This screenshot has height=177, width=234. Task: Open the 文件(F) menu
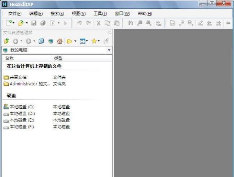pos(15,14)
